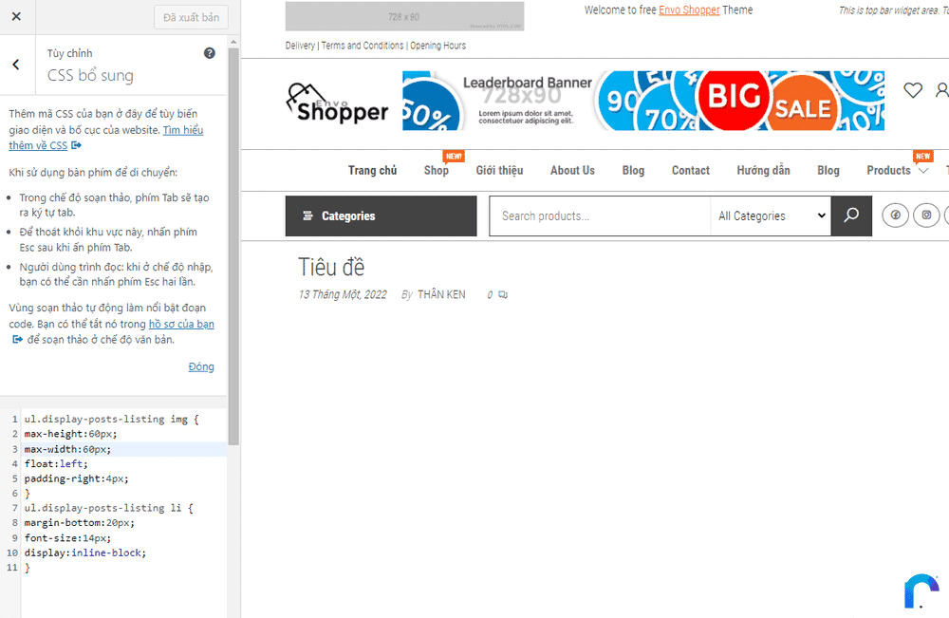Viewport: 949px width, 618px height.
Task: Click the Envo Shopper logo
Action: pos(337,103)
